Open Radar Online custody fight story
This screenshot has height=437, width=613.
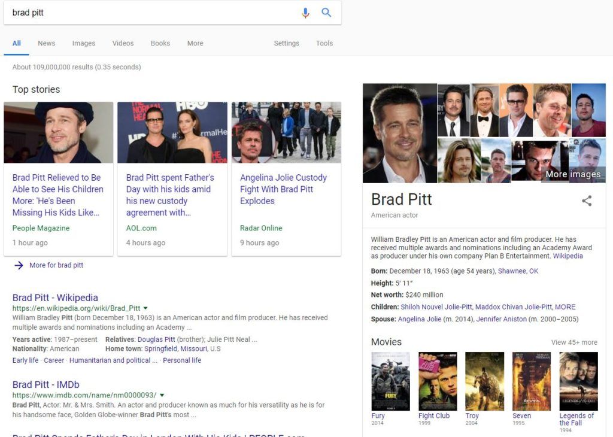pos(283,189)
